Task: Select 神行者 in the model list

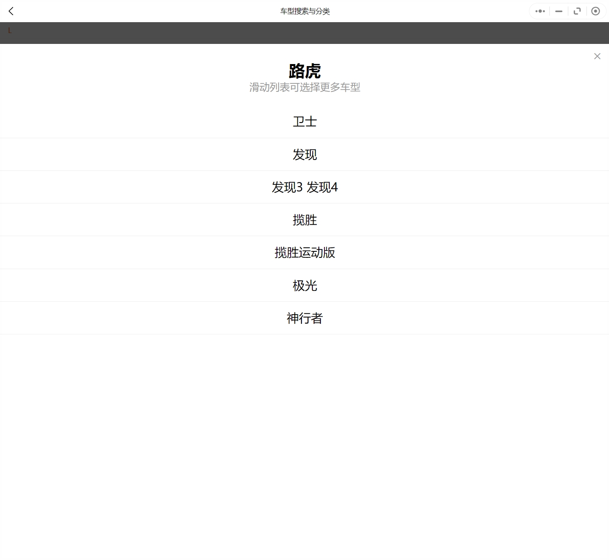Action: [305, 318]
